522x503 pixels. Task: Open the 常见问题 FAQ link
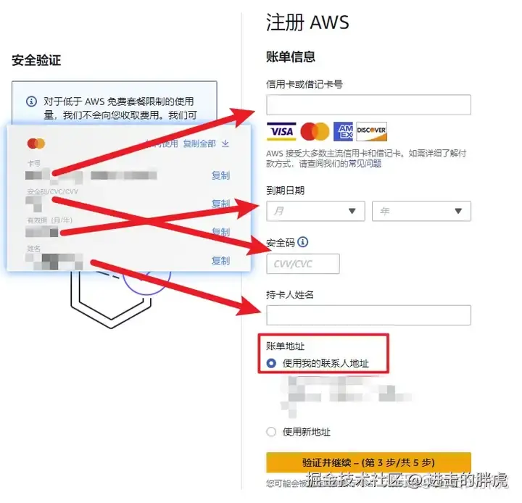pyautogui.click(x=365, y=164)
